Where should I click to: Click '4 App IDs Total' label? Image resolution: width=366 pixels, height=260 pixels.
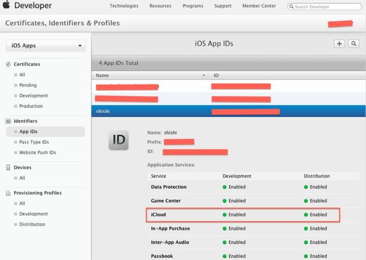[x=118, y=63]
